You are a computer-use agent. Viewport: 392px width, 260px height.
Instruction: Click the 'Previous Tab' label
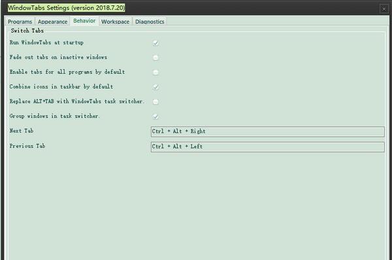point(27,146)
